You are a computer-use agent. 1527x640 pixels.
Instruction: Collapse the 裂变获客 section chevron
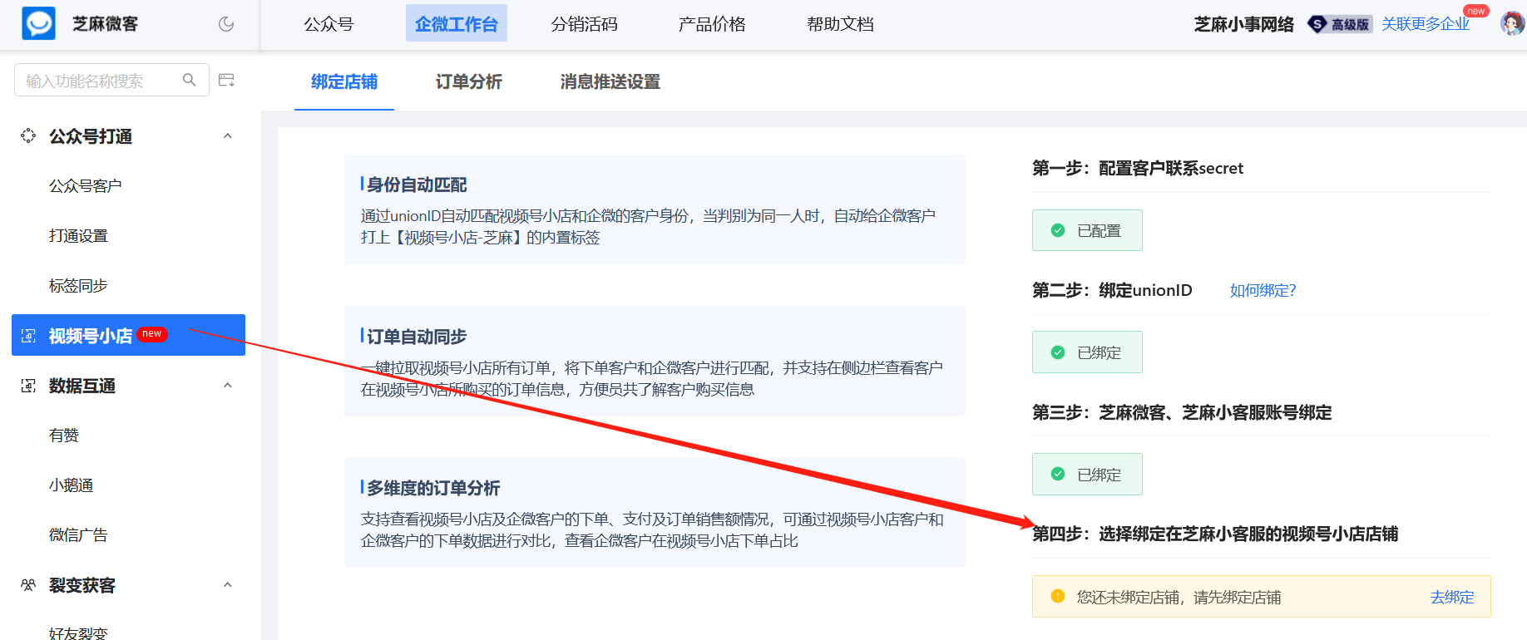point(228,584)
